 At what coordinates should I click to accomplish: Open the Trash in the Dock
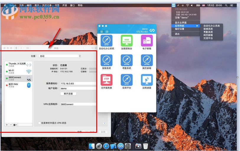(x=146, y=146)
